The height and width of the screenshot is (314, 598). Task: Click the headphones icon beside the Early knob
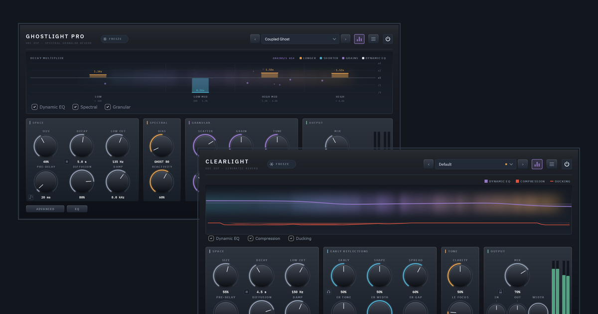(x=328, y=292)
